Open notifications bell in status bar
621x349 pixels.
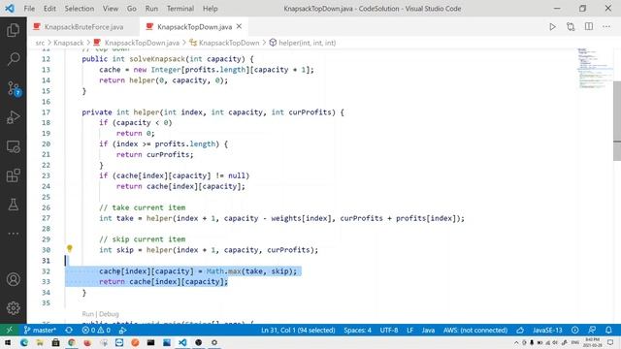click(608, 330)
